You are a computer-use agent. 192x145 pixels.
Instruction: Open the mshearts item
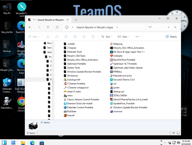tap(116, 56)
